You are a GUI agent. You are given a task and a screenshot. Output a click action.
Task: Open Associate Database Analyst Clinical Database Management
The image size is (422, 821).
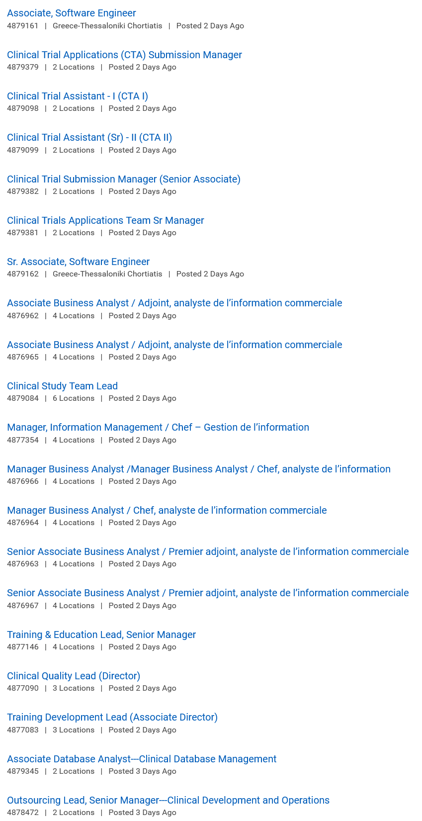coord(142,759)
